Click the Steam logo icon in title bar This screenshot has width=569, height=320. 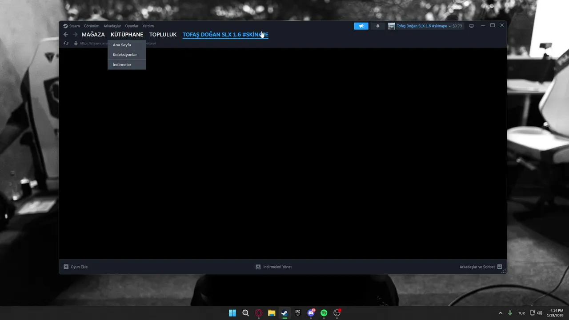[x=65, y=26]
